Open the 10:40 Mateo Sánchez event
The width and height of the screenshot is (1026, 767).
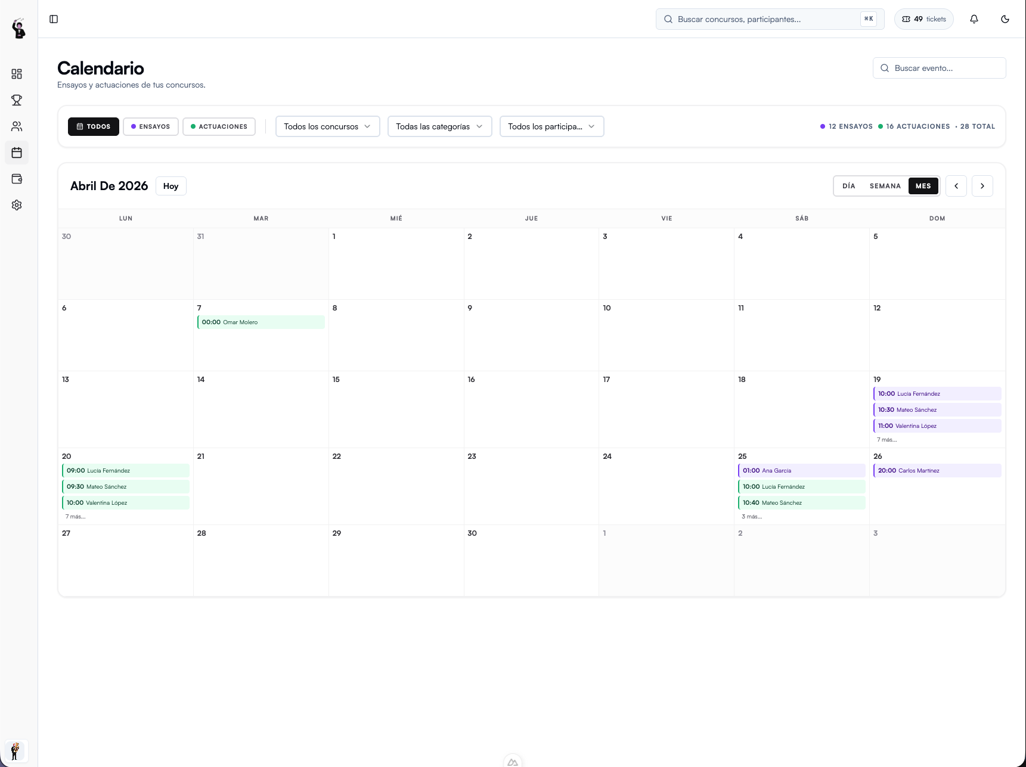click(802, 502)
